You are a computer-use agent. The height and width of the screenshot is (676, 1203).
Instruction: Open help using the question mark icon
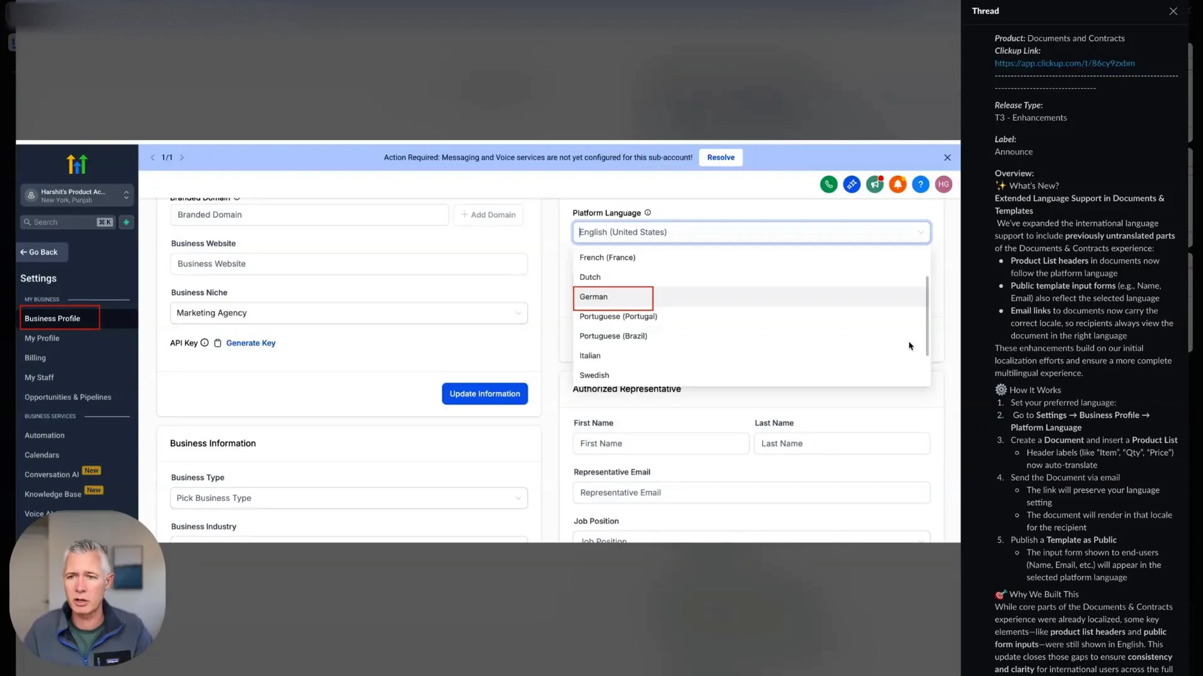click(921, 184)
